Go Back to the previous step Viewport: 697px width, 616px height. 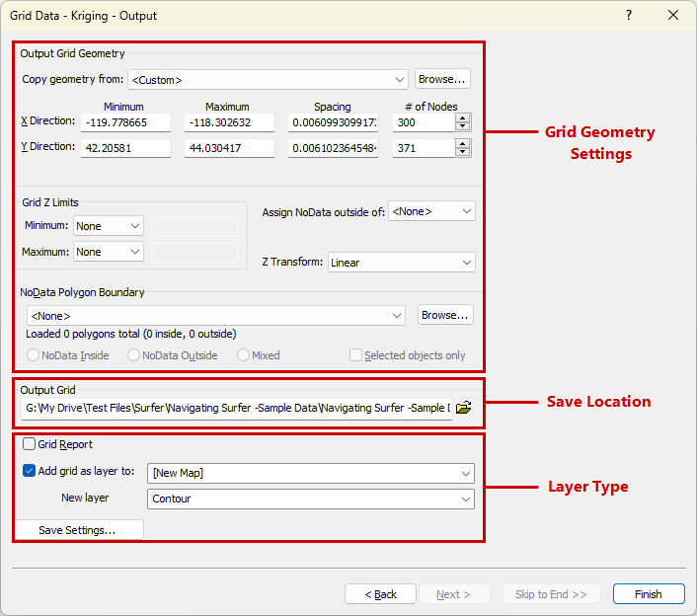pos(380,594)
